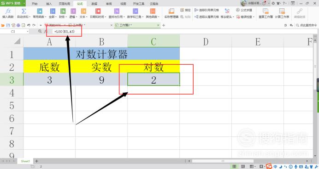Switch to normal view in status bar
Image resolution: width=319 pixels, height=169 pixels.
pos(234,167)
